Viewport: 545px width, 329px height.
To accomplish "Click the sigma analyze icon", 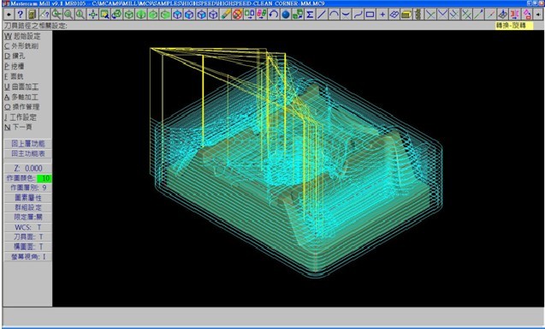I will pyautogui.click(x=310, y=15).
